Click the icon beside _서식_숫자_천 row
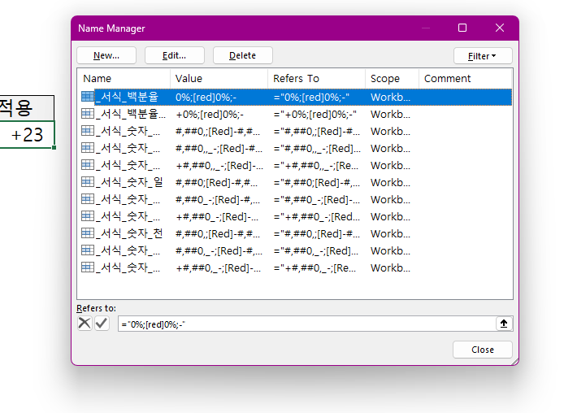The width and height of the screenshot is (577, 413). point(88,233)
